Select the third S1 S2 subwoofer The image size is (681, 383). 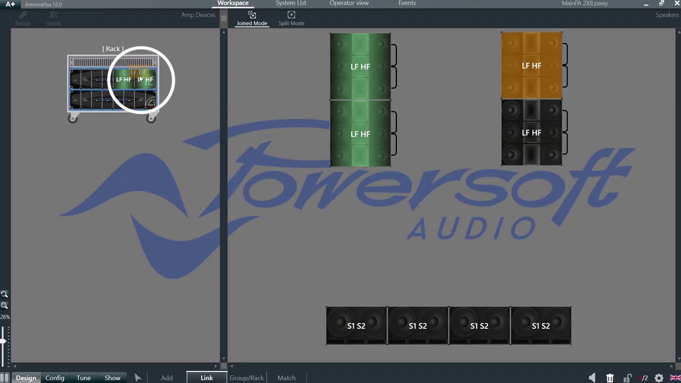479,326
